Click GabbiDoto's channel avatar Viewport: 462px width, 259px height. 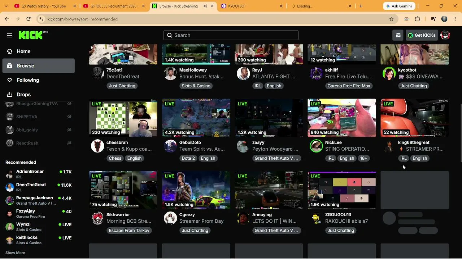170,146
